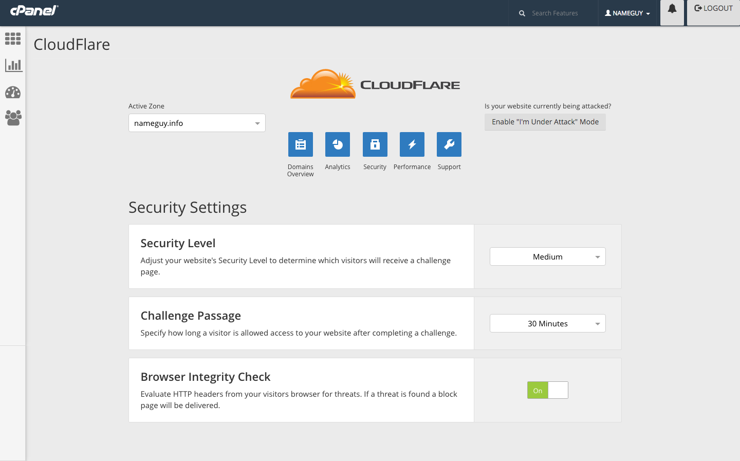Click the LOGOUT button
740x461 pixels.
point(713,9)
